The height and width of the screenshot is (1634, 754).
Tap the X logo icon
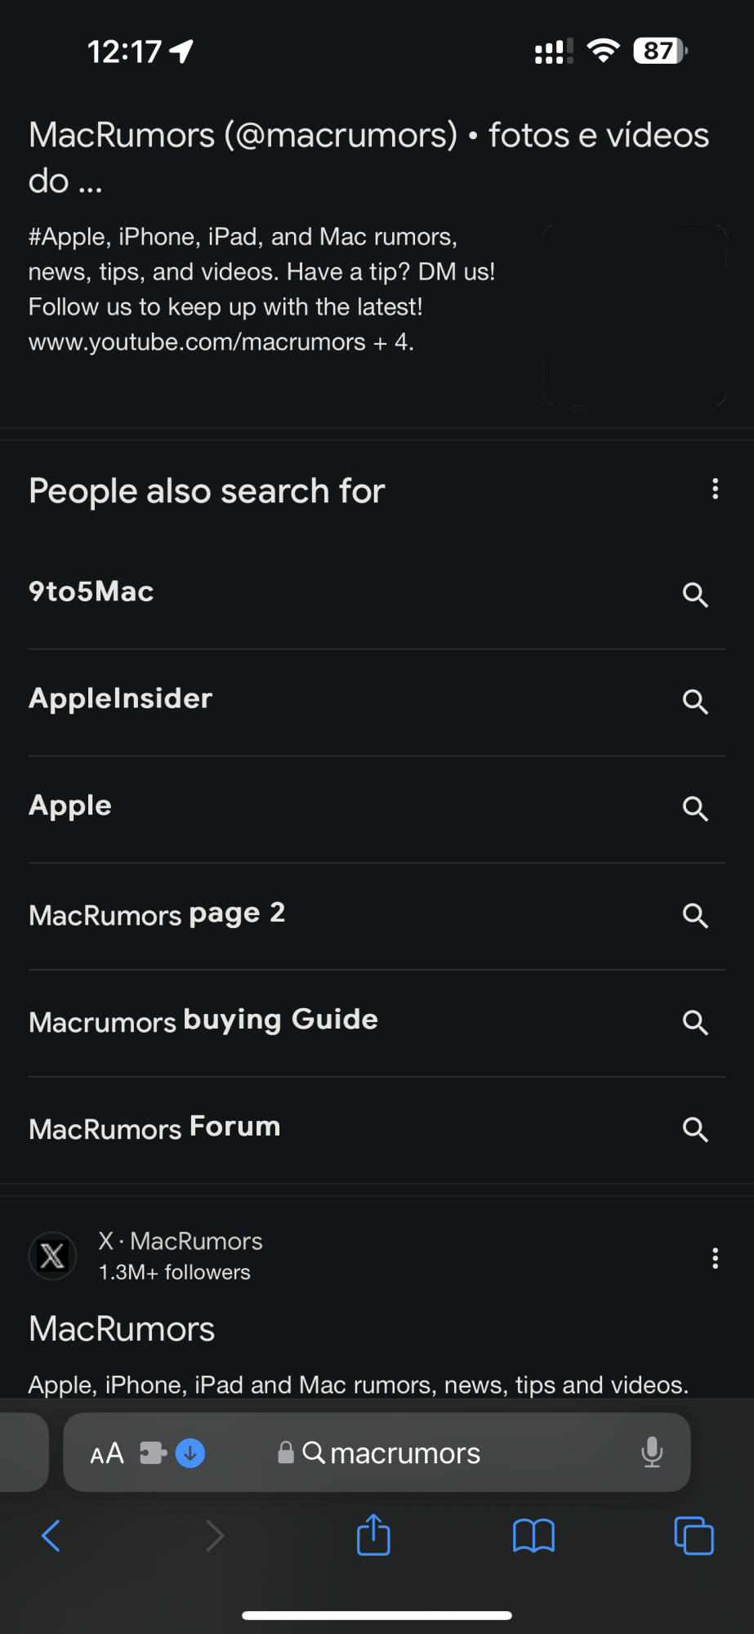[x=53, y=1256]
